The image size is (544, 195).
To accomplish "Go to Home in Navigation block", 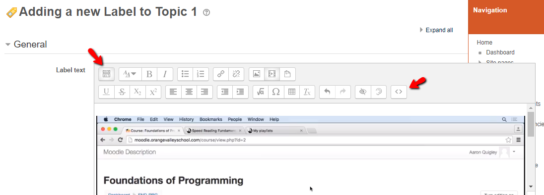I will pos(484,43).
